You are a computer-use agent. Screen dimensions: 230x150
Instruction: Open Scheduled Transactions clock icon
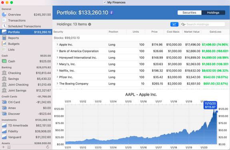(4, 26)
